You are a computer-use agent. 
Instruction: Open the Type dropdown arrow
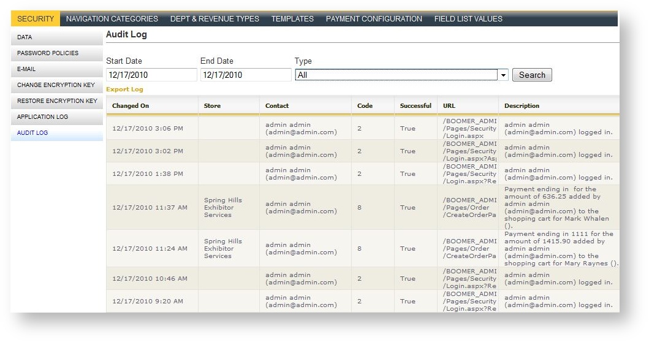(503, 75)
